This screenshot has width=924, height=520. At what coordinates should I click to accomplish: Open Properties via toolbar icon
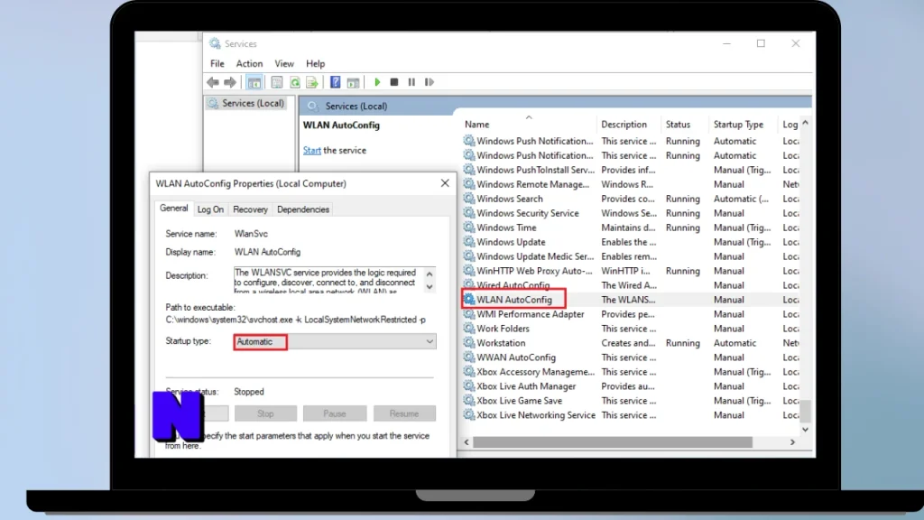coord(276,82)
